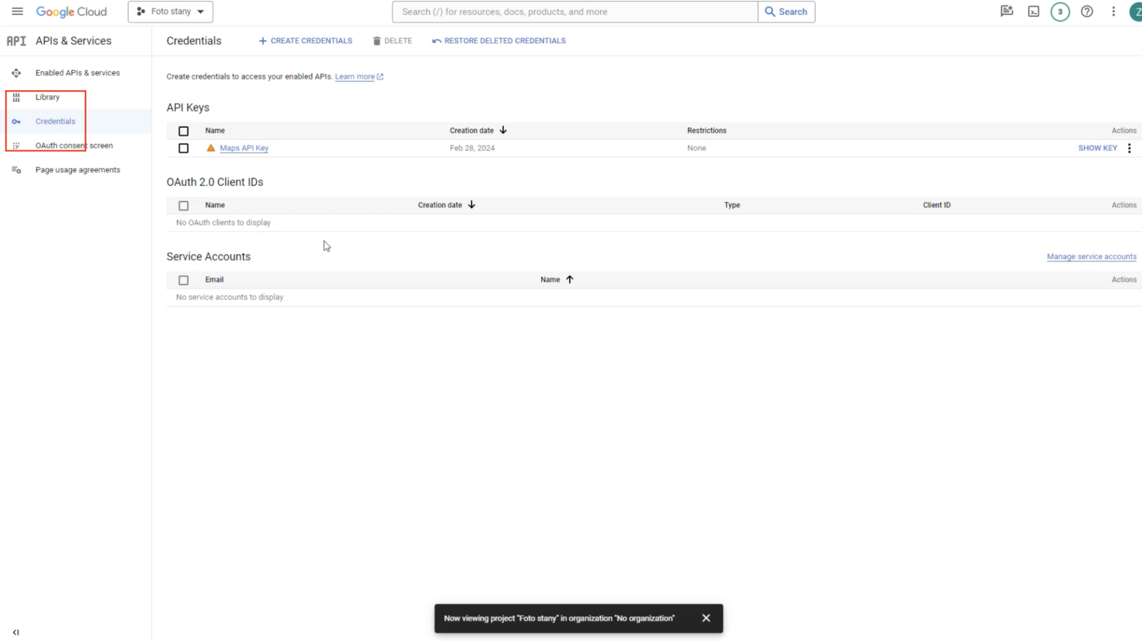The width and height of the screenshot is (1142, 641).
Task: Click the Service Accounts Email column header
Action: (214, 279)
